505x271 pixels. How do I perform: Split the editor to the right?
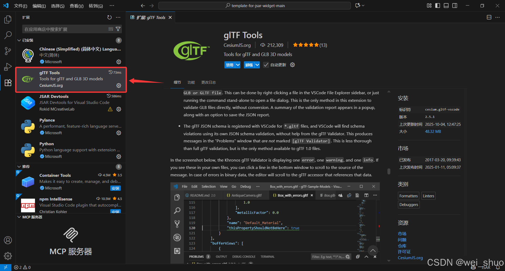[489, 17]
